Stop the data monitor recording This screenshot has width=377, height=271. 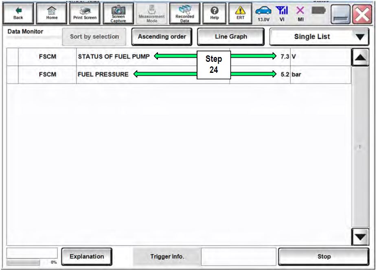pyautogui.click(x=324, y=257)
